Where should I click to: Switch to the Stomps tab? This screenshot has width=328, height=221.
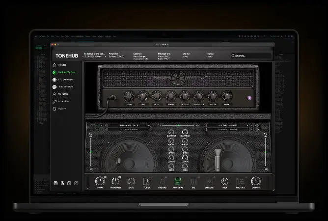point(163,182)
